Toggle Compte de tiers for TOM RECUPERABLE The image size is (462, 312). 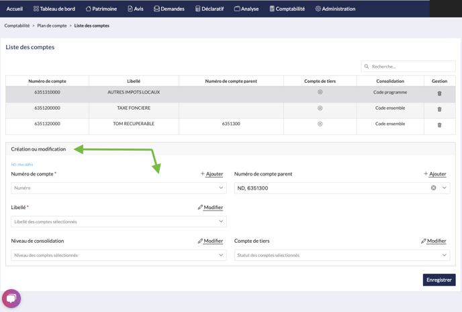tap(320, 124)
